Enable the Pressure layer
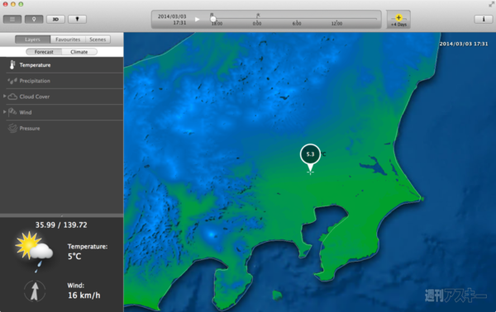Image resolution: width=496 pixels, height=312 pixels. [x=62, y=128]
